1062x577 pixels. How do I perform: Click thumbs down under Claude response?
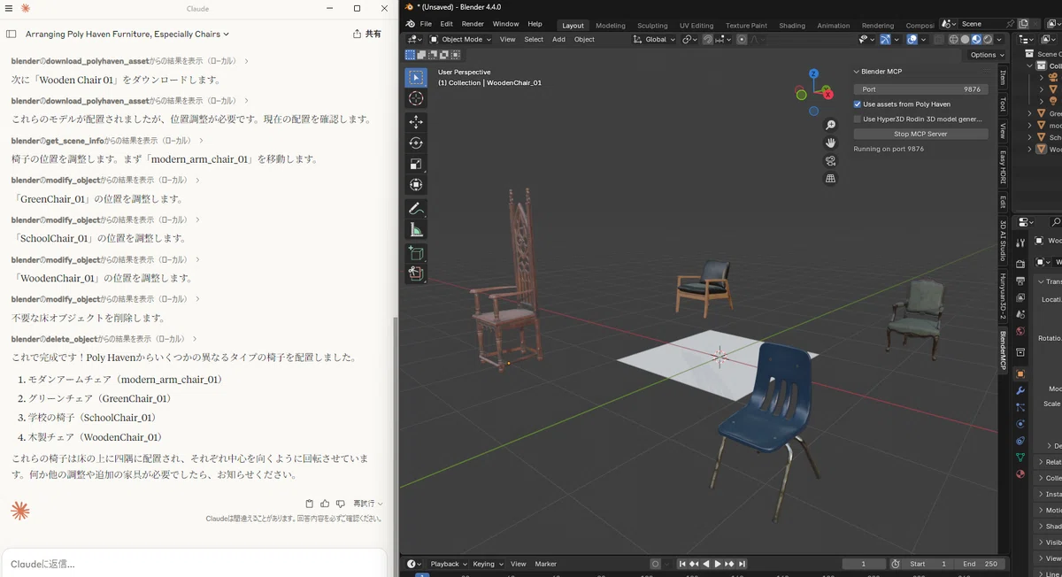pyautogui.click(x=340, y=504)
